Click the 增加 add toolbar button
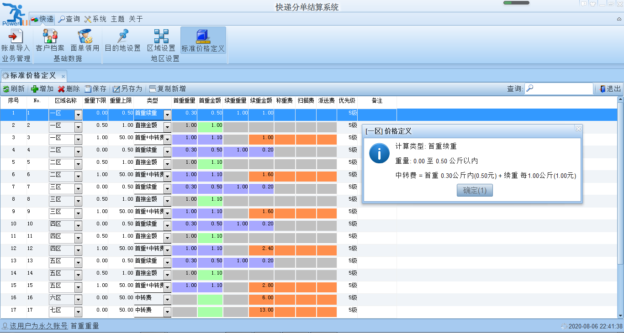This screenshot has width=624, height=333. click(x=42, y=89)
